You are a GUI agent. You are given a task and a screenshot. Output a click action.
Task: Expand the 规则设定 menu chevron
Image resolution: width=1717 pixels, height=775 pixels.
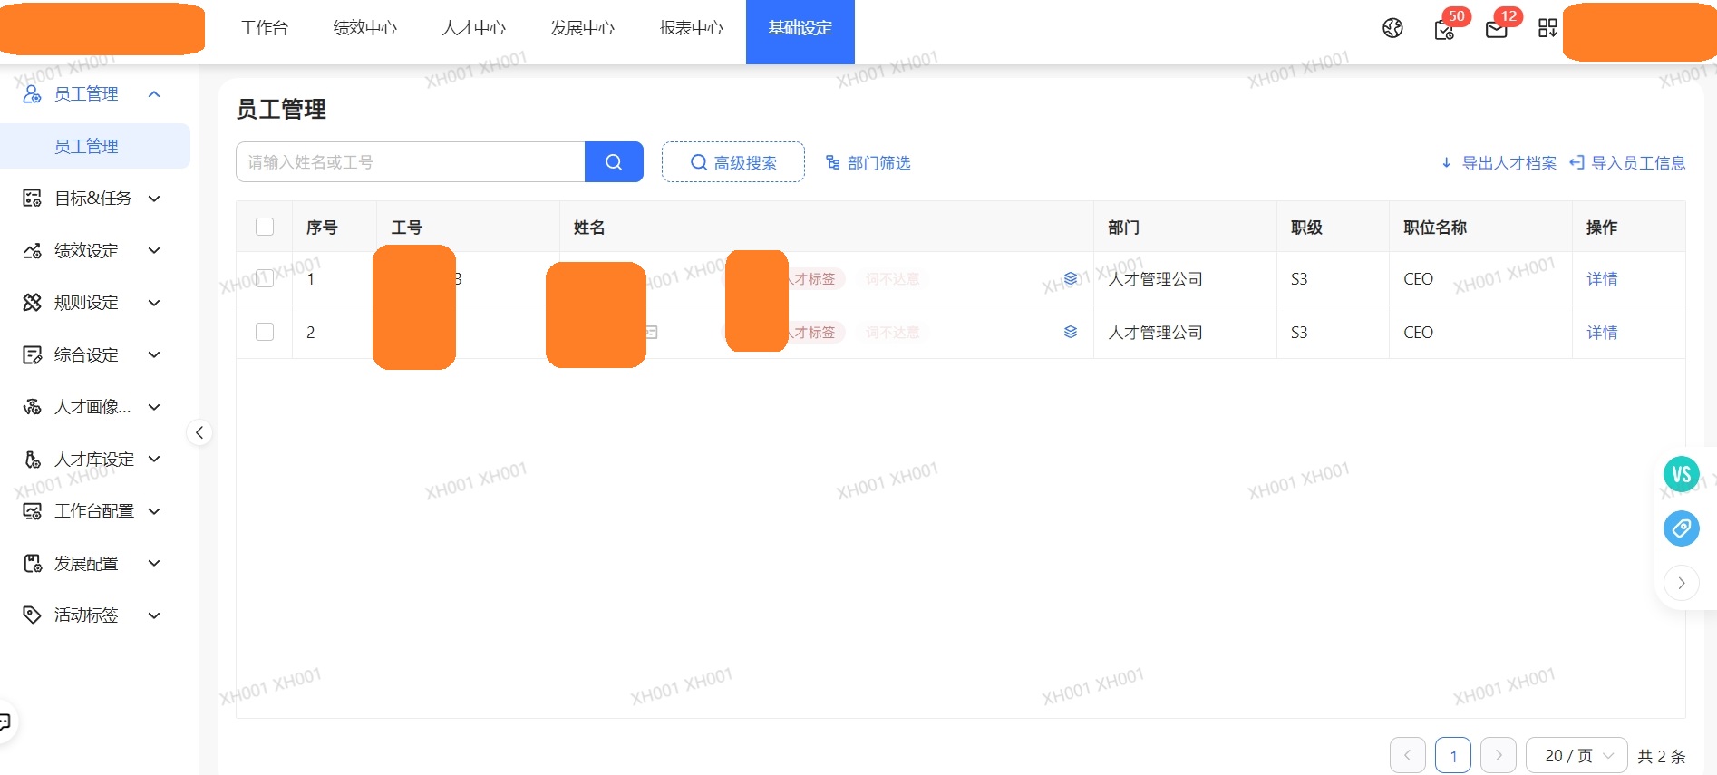154,303
